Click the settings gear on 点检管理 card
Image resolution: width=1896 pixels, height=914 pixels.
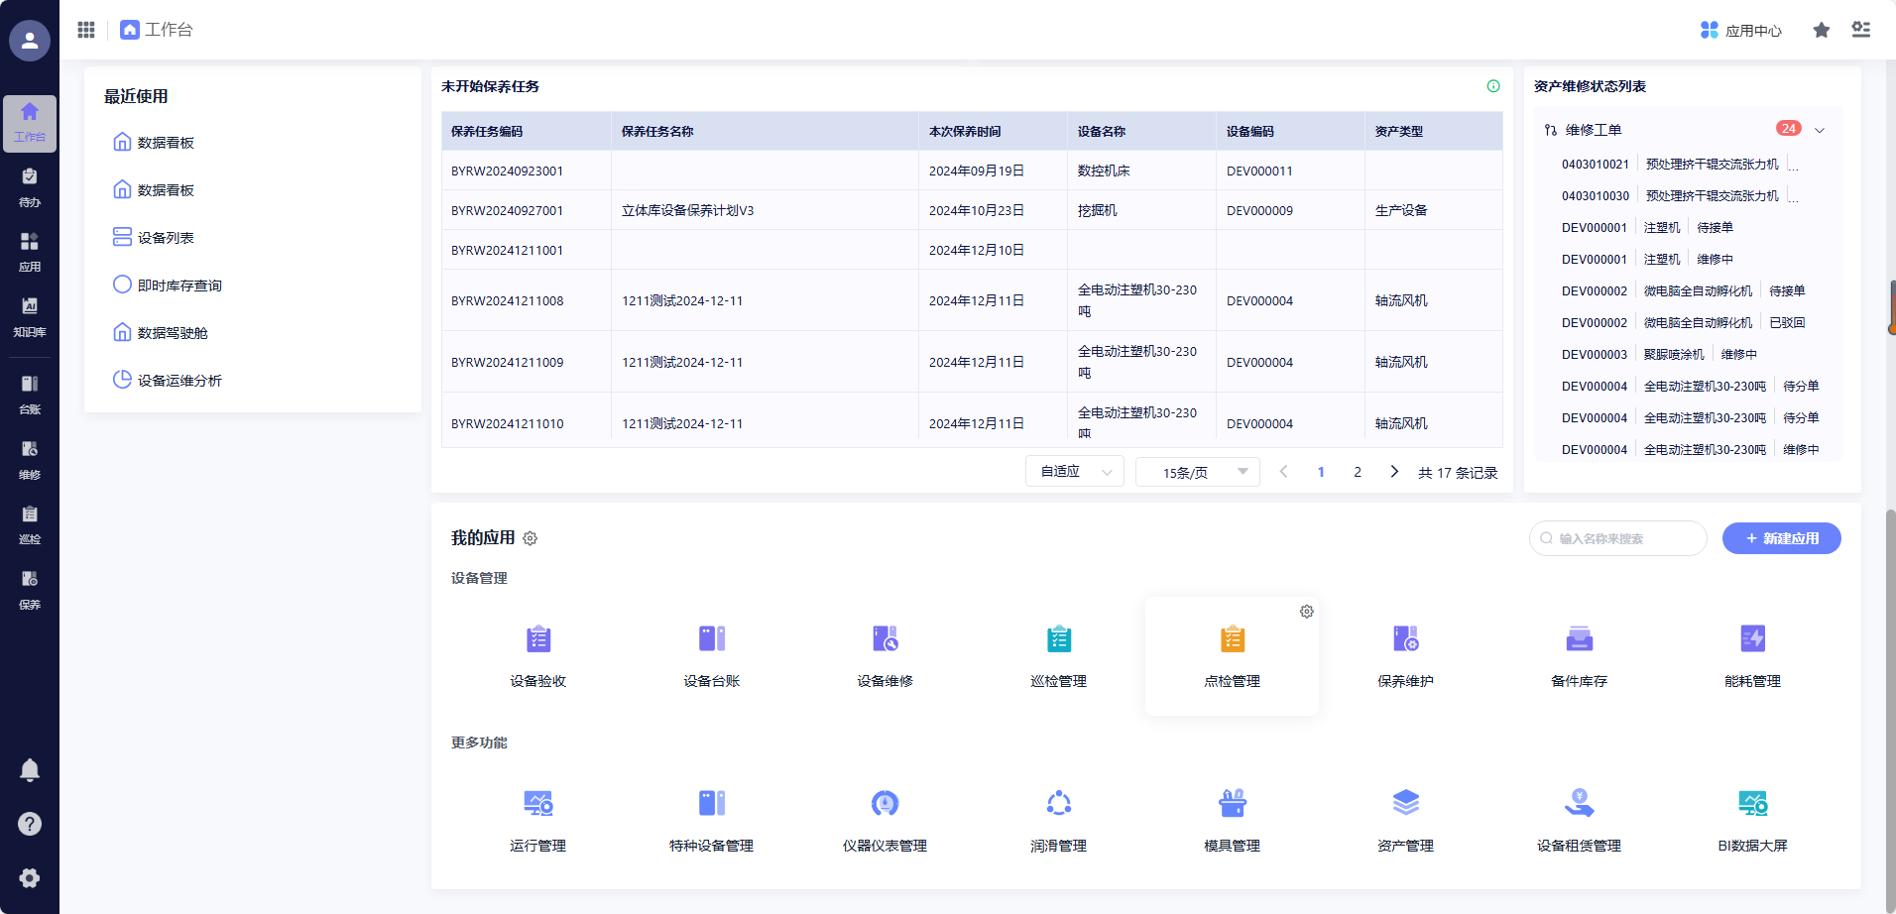point(1306,612)
